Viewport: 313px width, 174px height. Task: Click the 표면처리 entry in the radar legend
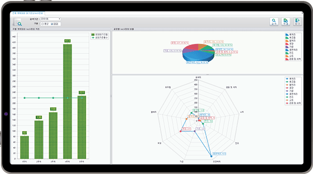point(292,94)
